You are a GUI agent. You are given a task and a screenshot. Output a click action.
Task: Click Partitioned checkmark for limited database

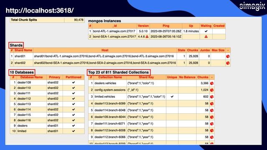point(73,131)
